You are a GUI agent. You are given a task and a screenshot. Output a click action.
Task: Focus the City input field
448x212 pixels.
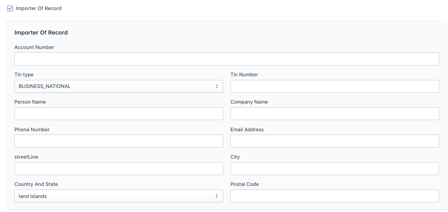334,169
